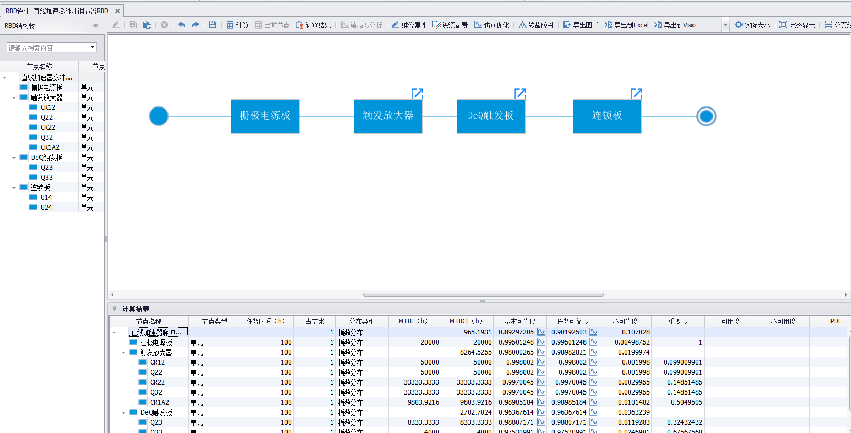The width and height of the screenshot is (851, 433).
Task: Click the delete circle-X icon
Action: (x=164, y=25)
